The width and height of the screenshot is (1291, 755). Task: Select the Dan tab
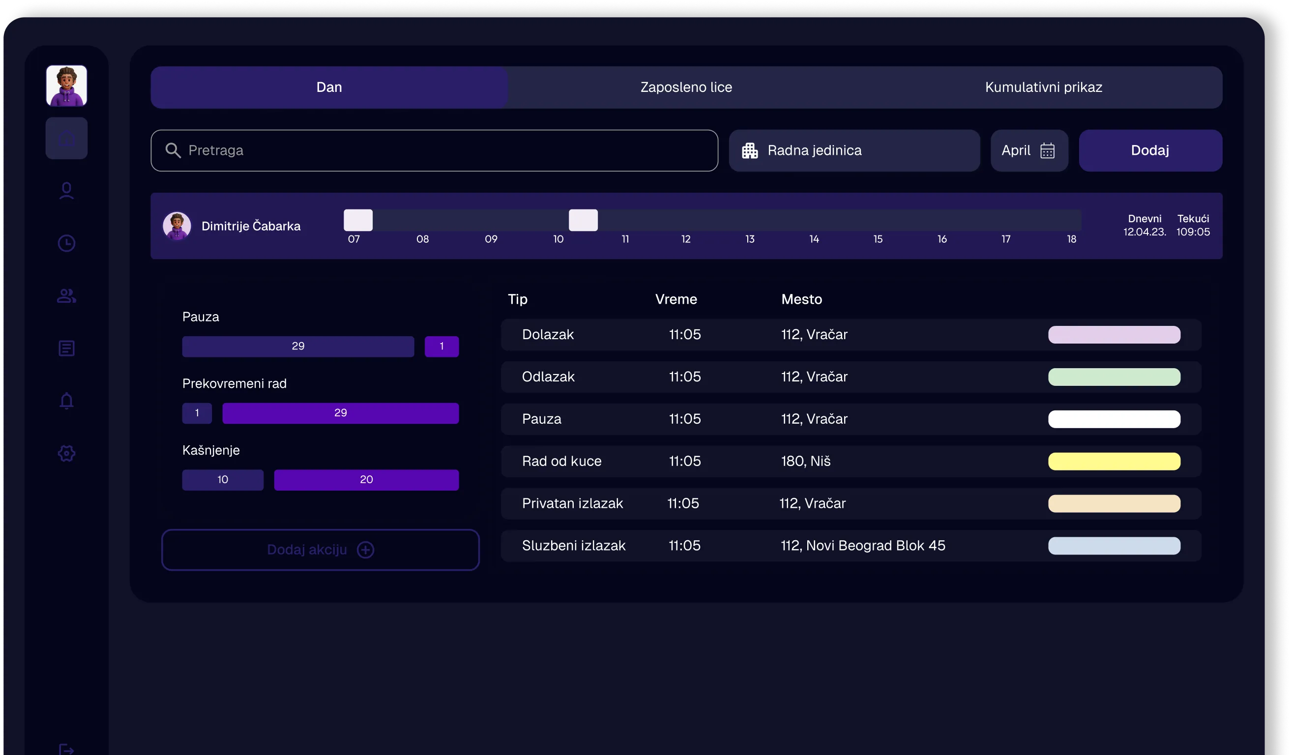[329, 87]
